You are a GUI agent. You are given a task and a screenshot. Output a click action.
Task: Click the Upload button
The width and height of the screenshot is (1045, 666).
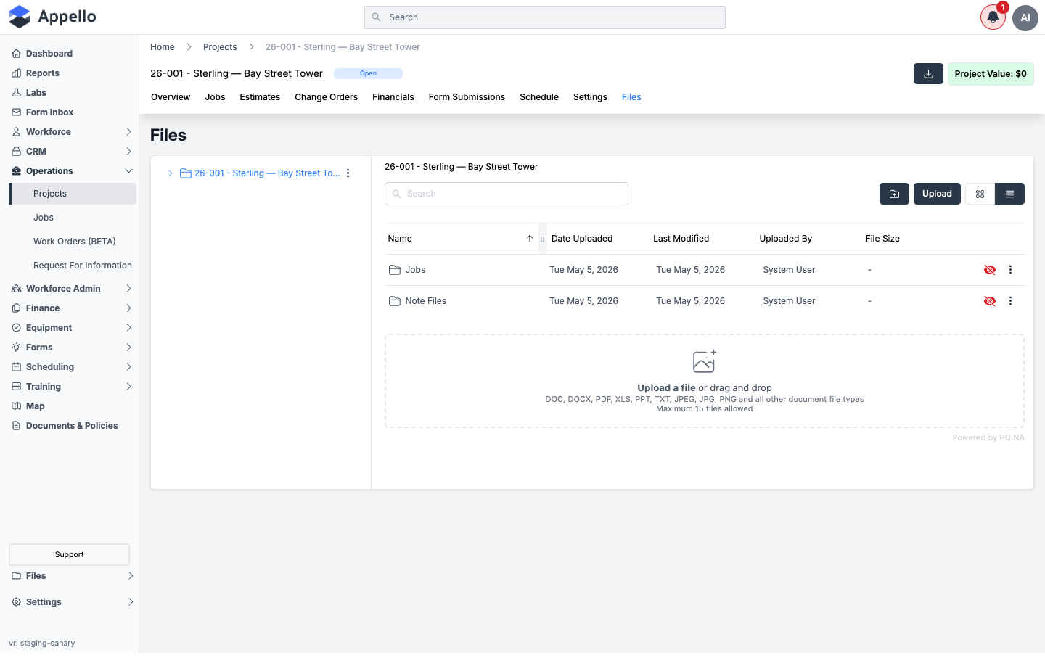(x=937, y=194)
